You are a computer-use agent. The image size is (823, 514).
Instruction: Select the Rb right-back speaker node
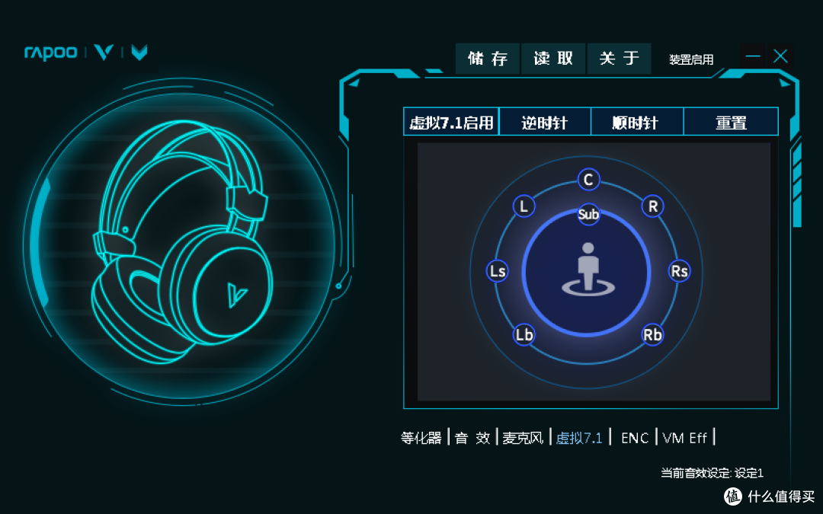point(653,334)
